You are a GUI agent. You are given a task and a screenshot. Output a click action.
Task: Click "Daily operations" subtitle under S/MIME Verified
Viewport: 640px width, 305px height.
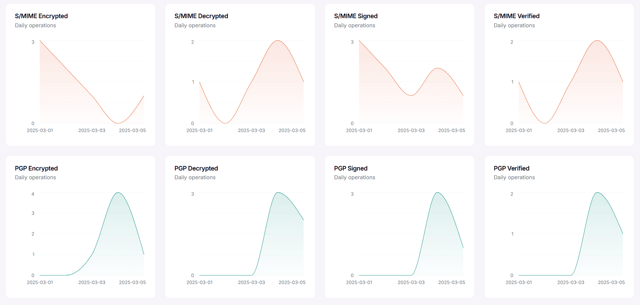click(x=514, y=26)
